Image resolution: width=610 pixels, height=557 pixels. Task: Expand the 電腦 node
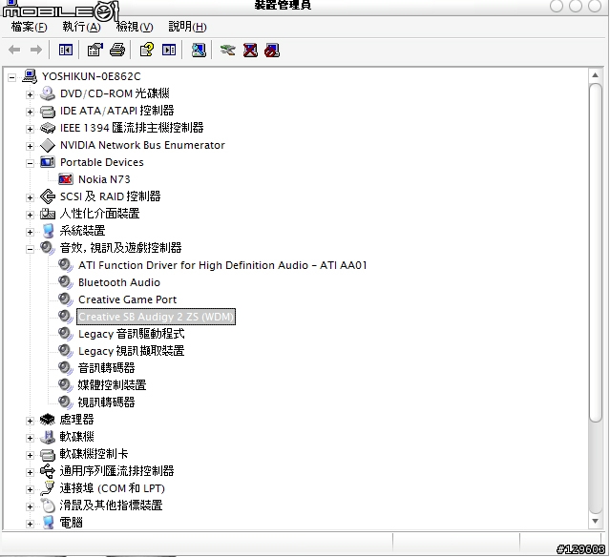pos(30,524)
